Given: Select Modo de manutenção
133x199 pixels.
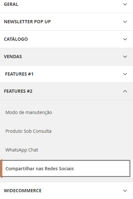Looking at the screenshot, I should coord(29,112).
